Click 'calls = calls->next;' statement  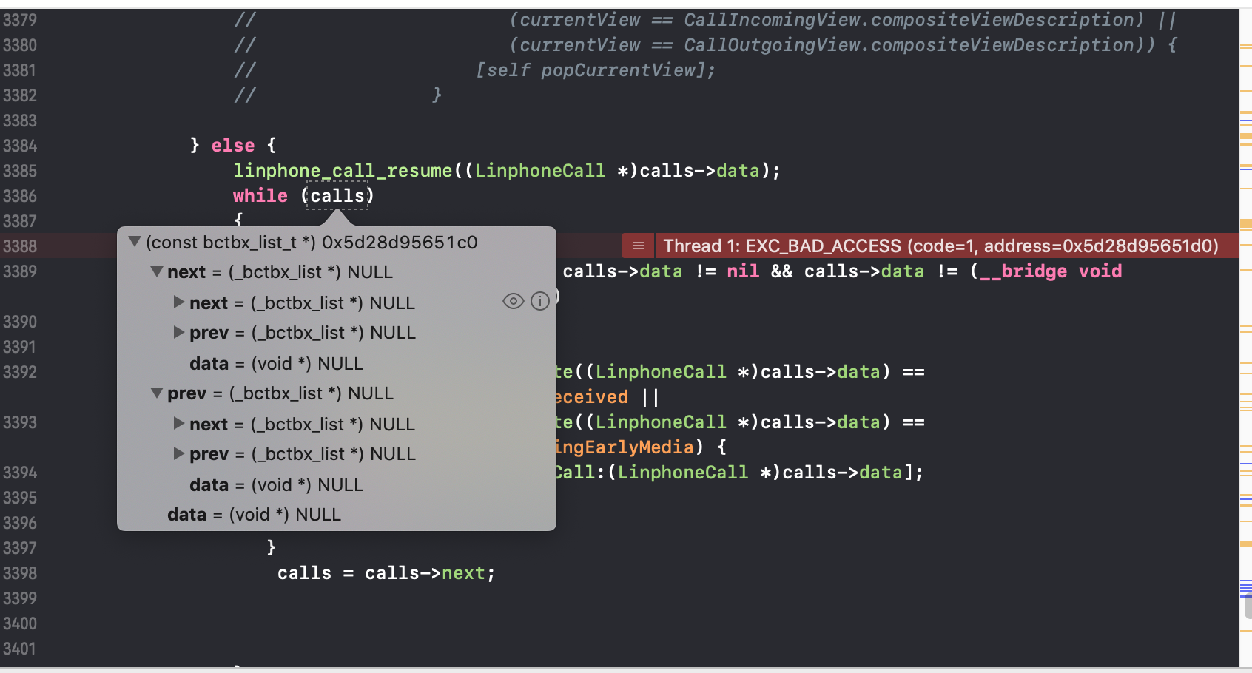coord(386,573)
